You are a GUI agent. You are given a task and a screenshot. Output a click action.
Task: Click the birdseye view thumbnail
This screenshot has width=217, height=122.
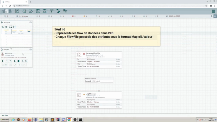[x=16, y=38]
